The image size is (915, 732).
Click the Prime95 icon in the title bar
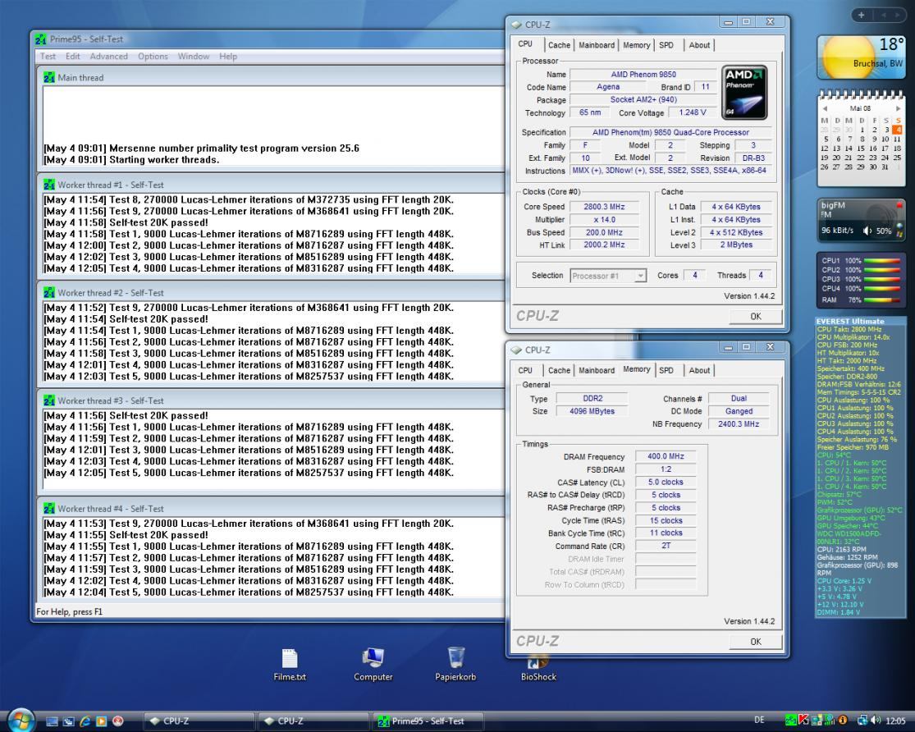coord(40,39)
